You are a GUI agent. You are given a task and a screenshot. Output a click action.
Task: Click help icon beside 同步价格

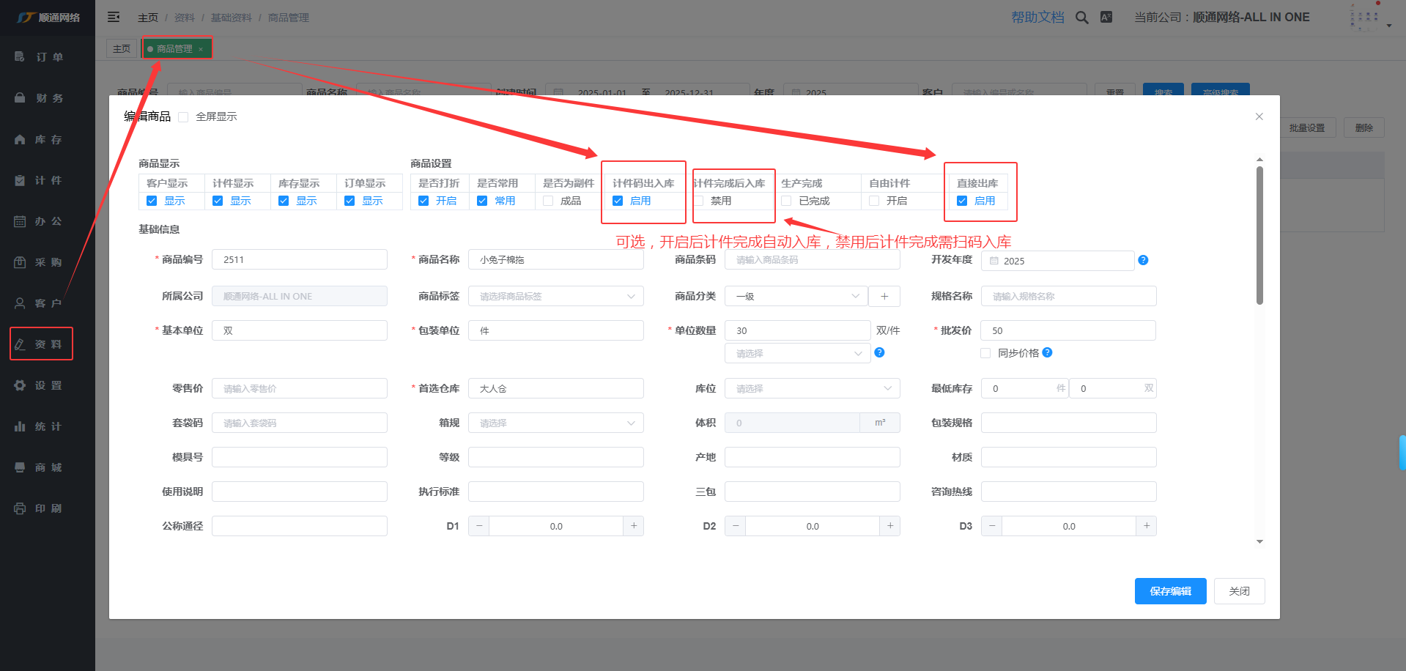coord(1048,352)
